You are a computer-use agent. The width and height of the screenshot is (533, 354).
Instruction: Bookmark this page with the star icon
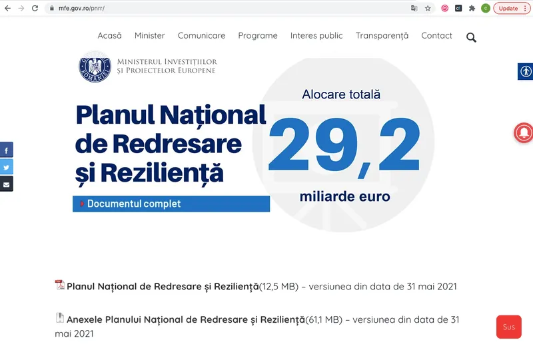point(428,9)
